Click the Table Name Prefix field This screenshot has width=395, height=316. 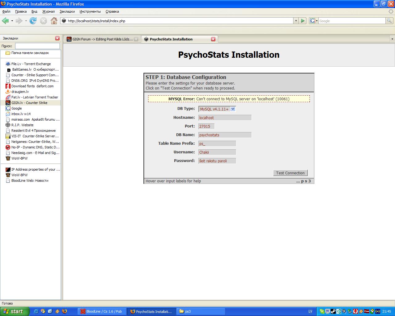(217, 143)
